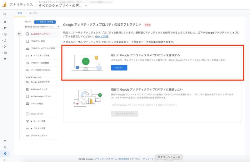The width and height of the screenshot is (250, 162).
Task: Click the トラッキング情報 code brackets icon
Action: pyautogui.click(x=27, y=56)
